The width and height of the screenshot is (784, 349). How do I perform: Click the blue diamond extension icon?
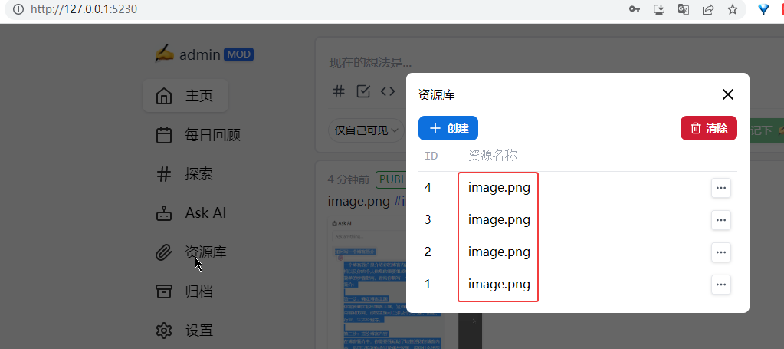point(763,9)
